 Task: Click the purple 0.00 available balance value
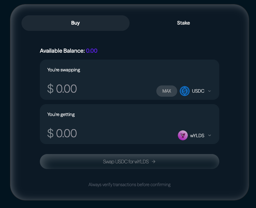click(x=92, y=51)
